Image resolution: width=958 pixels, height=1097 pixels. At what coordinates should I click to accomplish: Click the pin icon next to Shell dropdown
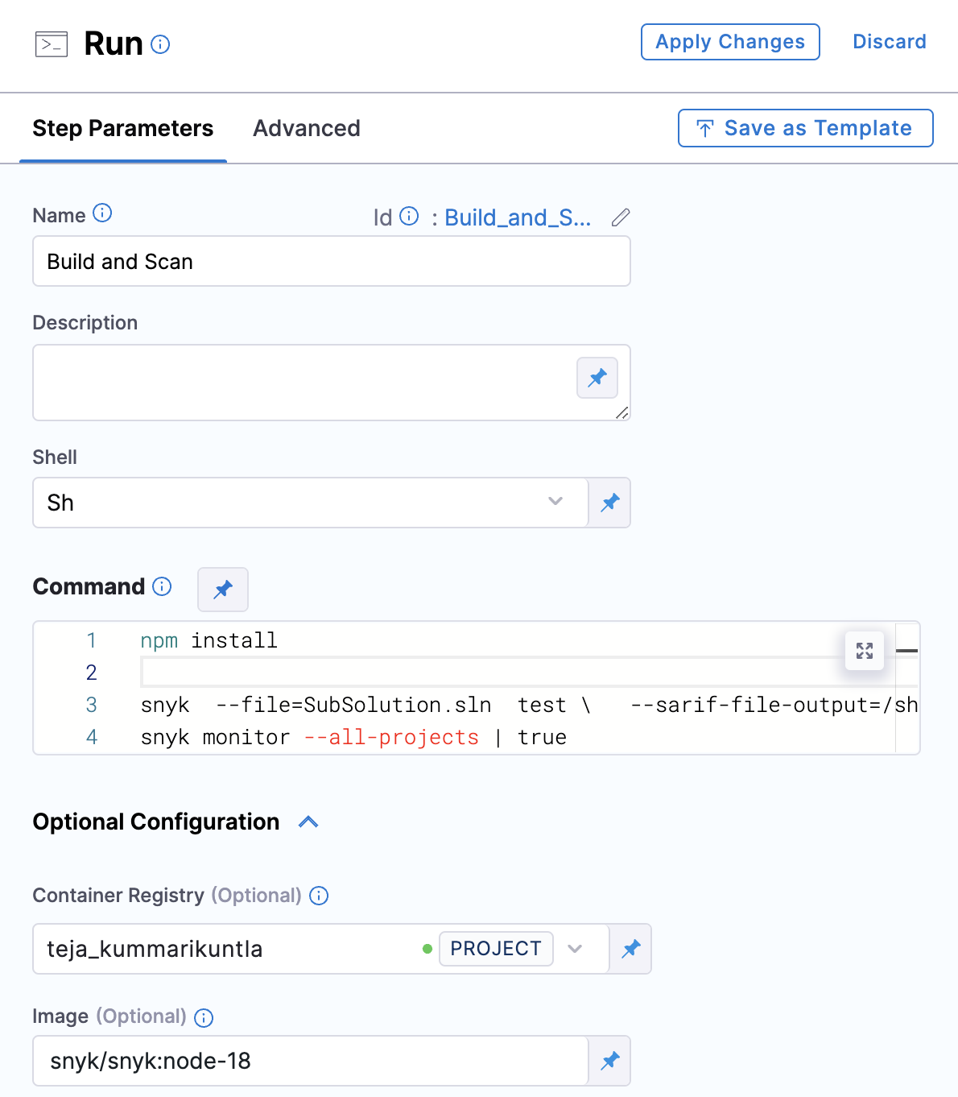click(610, 503)
